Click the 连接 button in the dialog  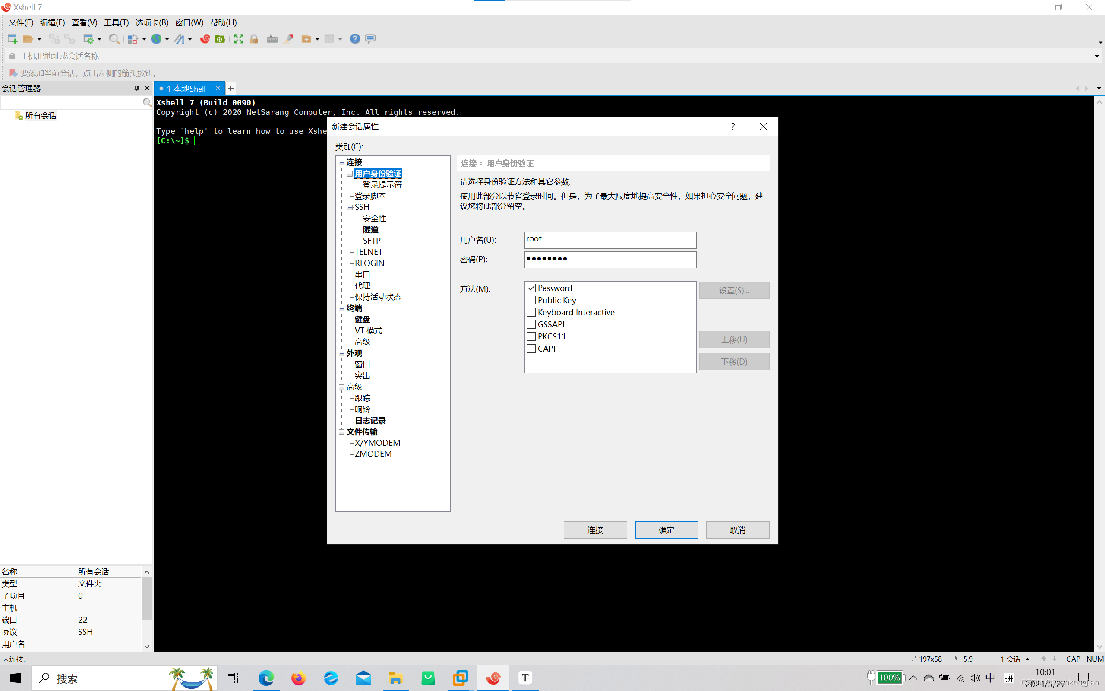pos(594,529)
